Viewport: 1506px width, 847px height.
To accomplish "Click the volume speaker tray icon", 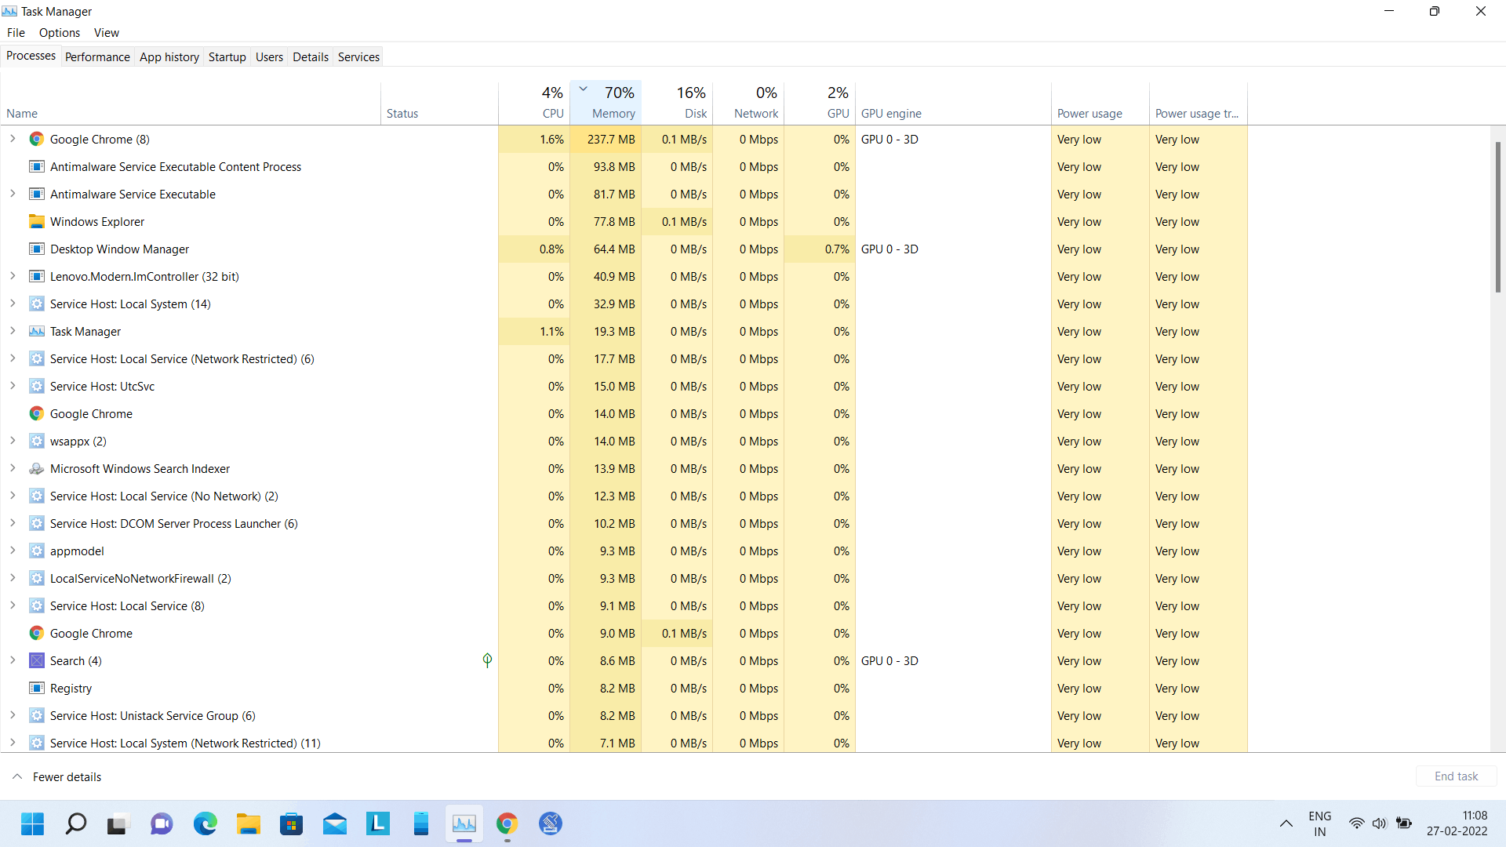I will [1380, 823].
